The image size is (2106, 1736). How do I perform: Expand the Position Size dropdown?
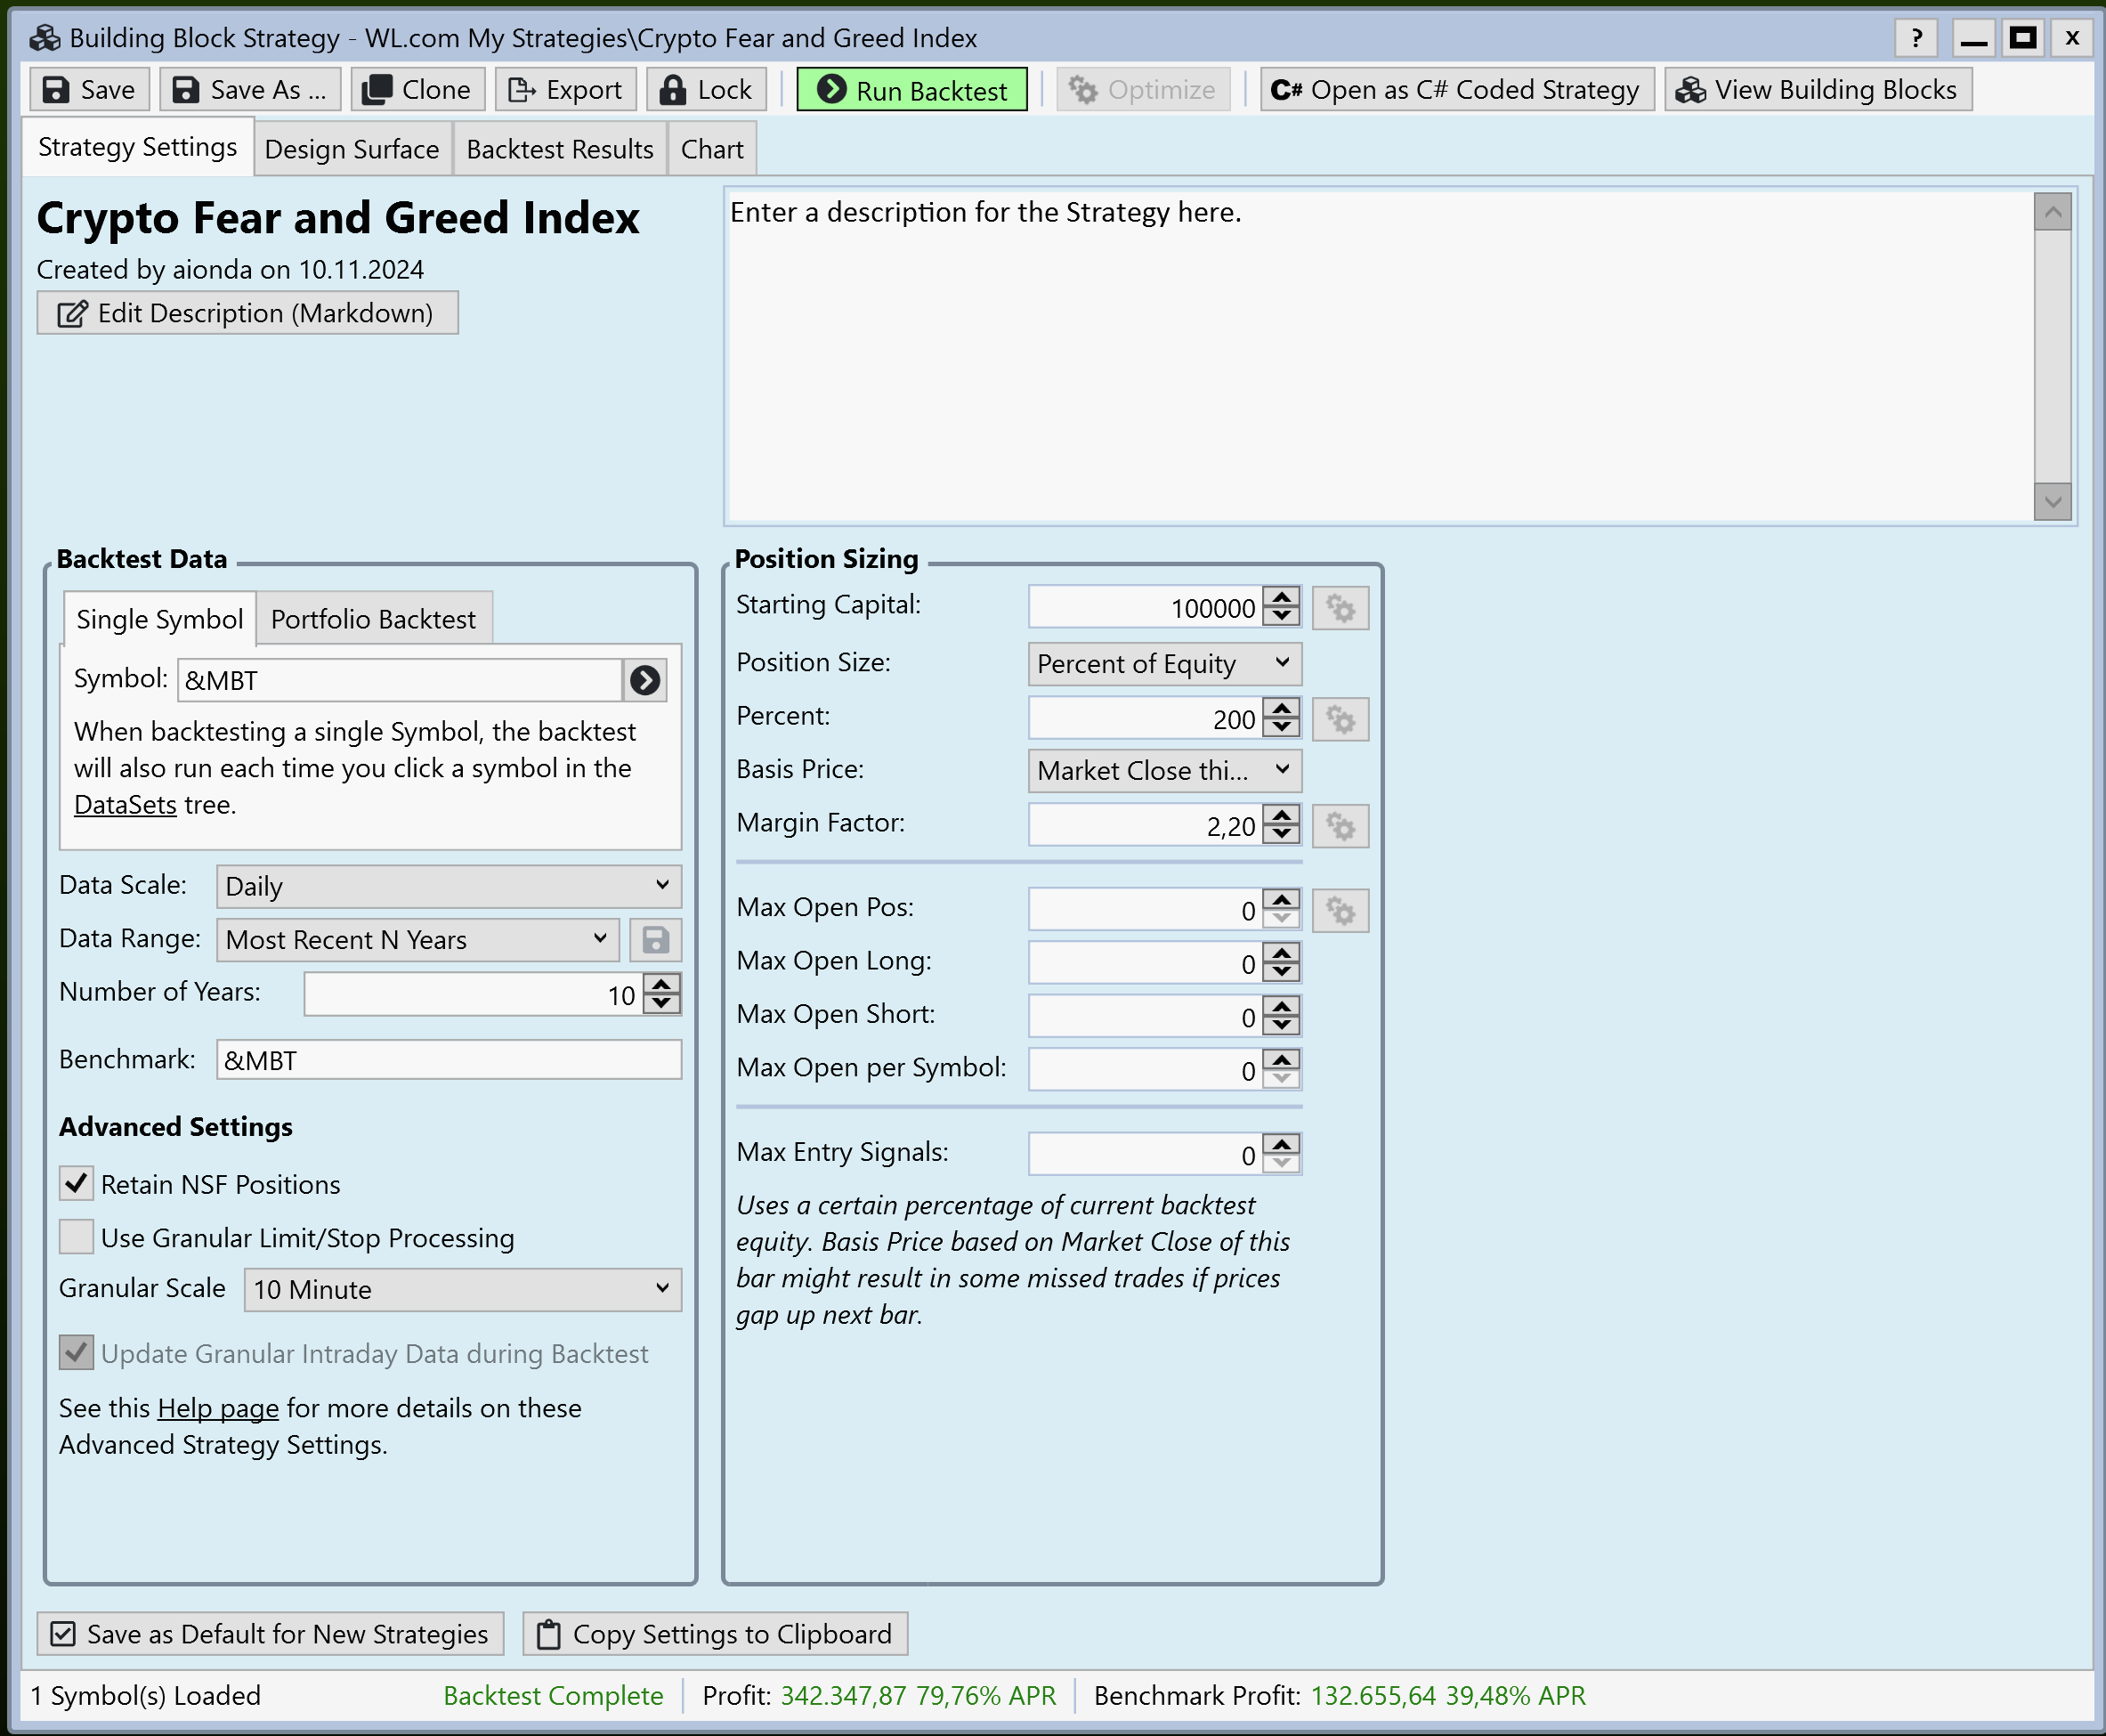(1163, 664)
